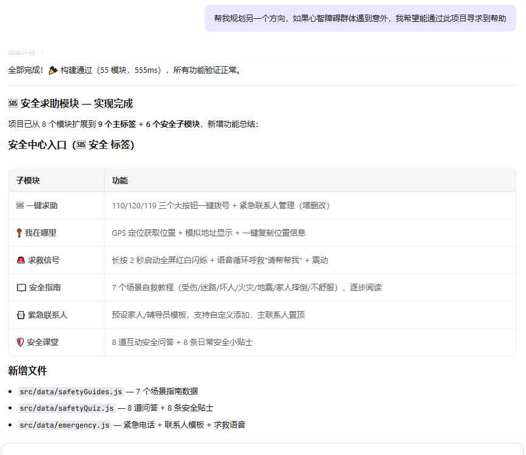Click the user message bubble at top
526x455 pixels.
360,18
